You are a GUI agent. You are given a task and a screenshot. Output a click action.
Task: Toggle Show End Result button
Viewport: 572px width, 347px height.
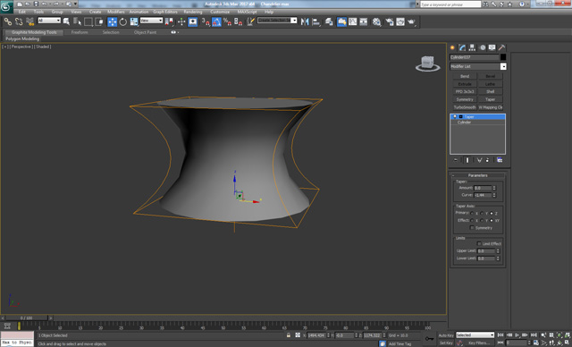tap(467, 160)
